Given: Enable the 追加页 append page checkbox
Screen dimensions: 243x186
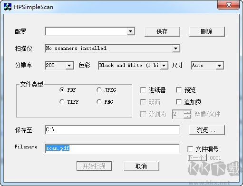Looking at the screenshot, I should click(x=179, y=102).
